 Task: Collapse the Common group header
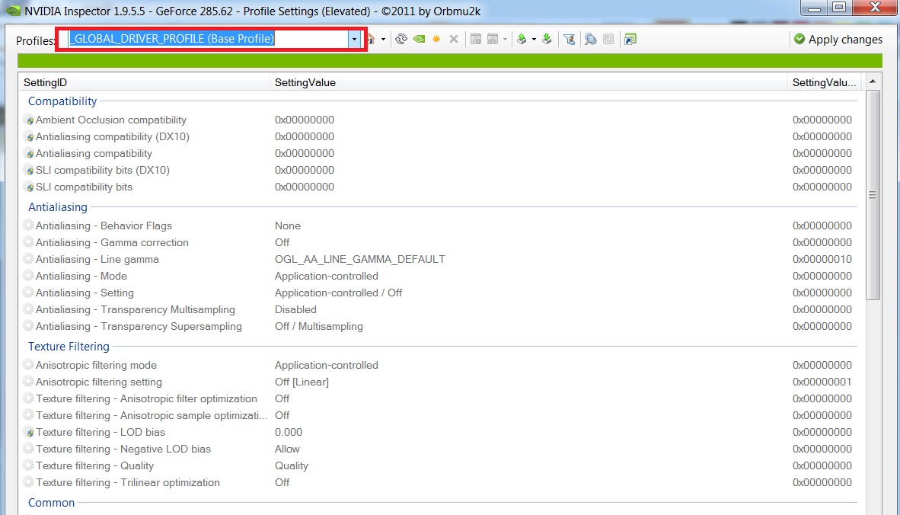click(x=51, y=502)
